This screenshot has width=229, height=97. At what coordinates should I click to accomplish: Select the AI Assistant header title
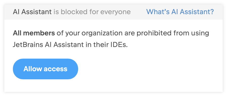32,12
